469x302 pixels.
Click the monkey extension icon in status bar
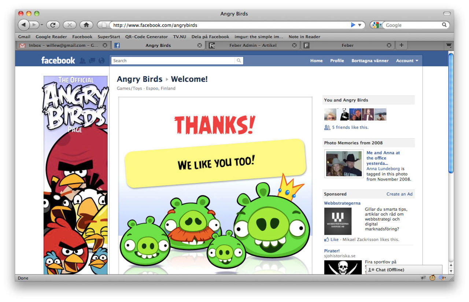433,278
